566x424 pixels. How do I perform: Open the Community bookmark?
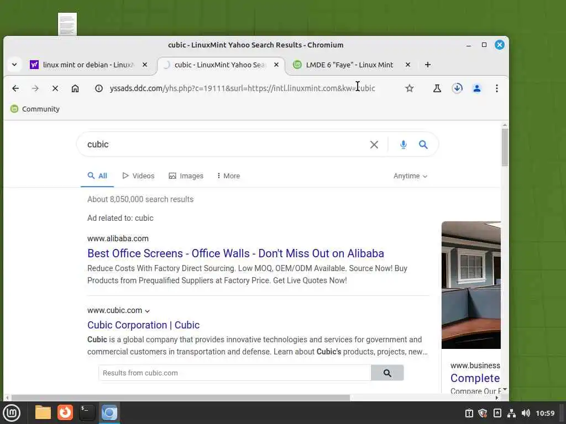click(35, 109)
